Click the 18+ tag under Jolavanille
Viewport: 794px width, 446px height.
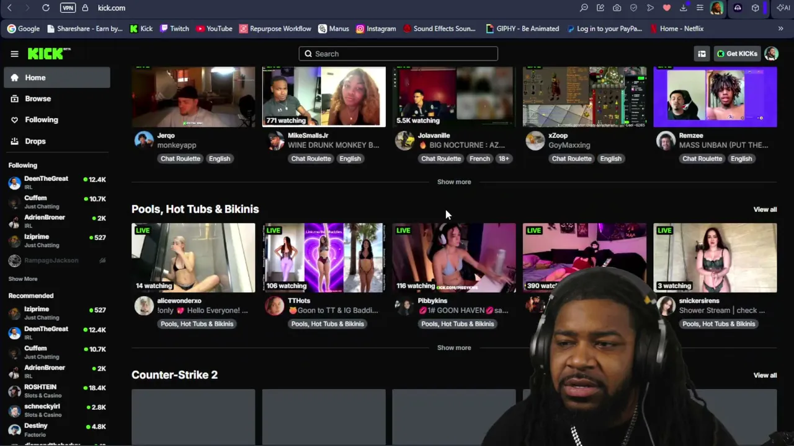click(504, 159)
